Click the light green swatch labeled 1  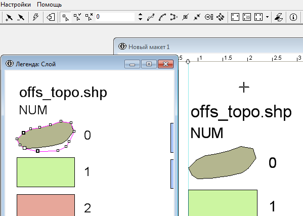(x=46, y=172)
